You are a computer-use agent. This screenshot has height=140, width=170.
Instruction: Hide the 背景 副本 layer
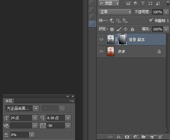101,39
